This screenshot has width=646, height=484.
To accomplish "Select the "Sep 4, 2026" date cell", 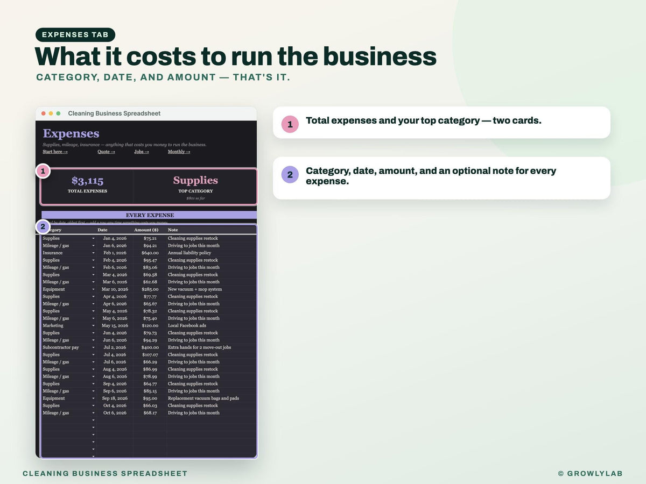I will tap(115, 384).
